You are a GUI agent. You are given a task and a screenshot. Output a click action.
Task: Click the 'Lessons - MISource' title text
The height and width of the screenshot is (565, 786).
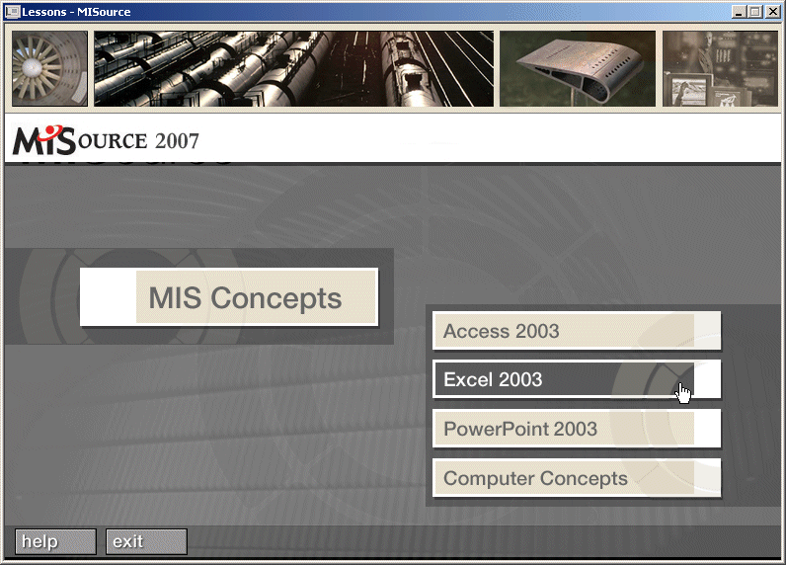click(x=76, y=12)
